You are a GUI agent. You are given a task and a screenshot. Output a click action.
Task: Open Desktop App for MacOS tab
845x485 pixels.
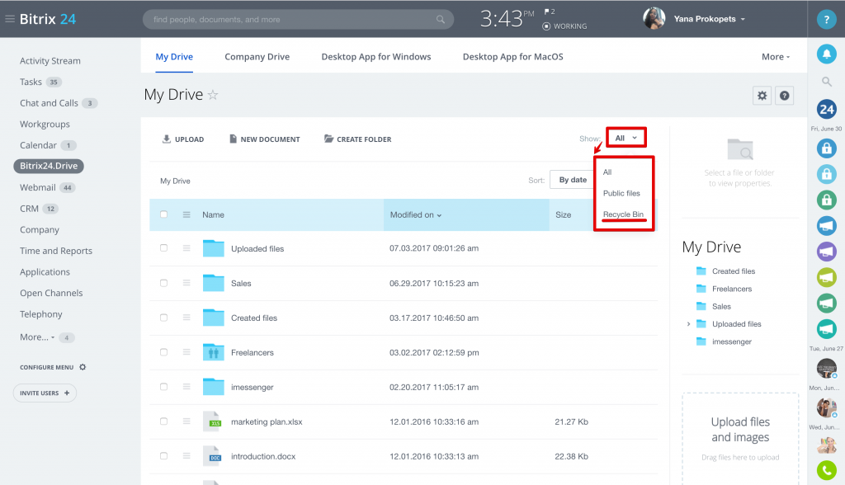[x=513, y=57]
